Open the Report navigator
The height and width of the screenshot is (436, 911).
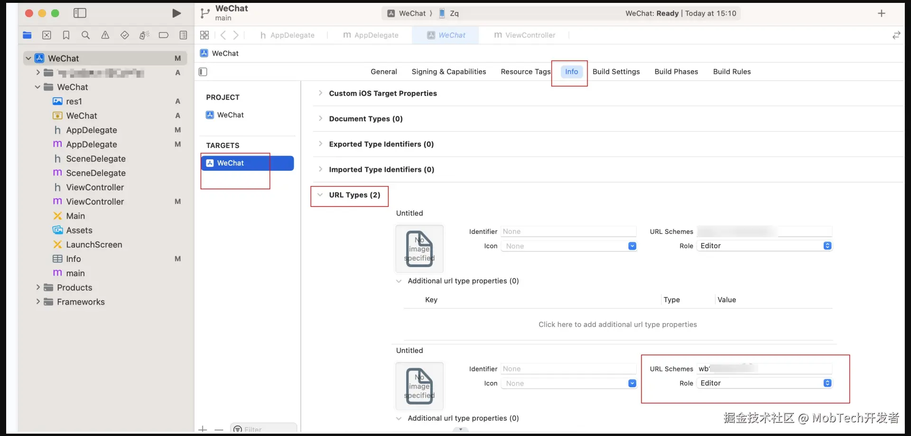pos(183,35)
